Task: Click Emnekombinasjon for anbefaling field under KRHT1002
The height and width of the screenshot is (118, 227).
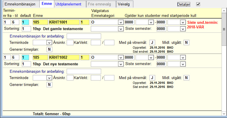Action: click(x=84, y=71)
